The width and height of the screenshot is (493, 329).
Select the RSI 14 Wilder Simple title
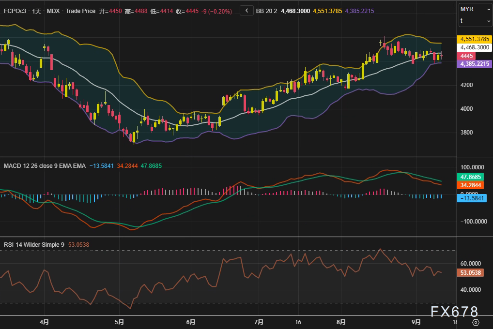(x=34, y=245)
